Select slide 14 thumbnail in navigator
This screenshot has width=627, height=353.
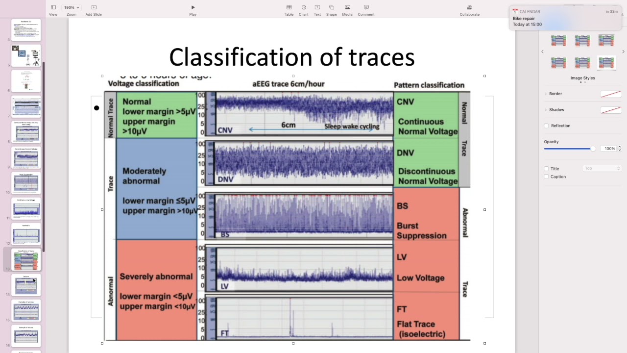(26, 285)
